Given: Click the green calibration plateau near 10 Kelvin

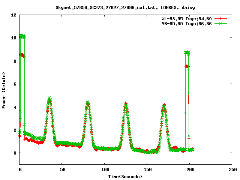Looking at the screenshot, I should coord(22,36).
